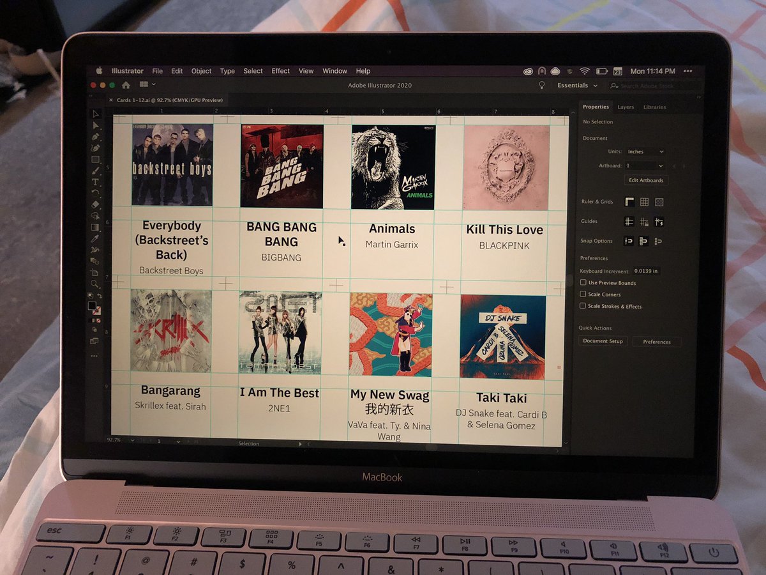The image size is (766, 575).
Task: Click default fill and stroke icon
Action: tap(91, 296)
